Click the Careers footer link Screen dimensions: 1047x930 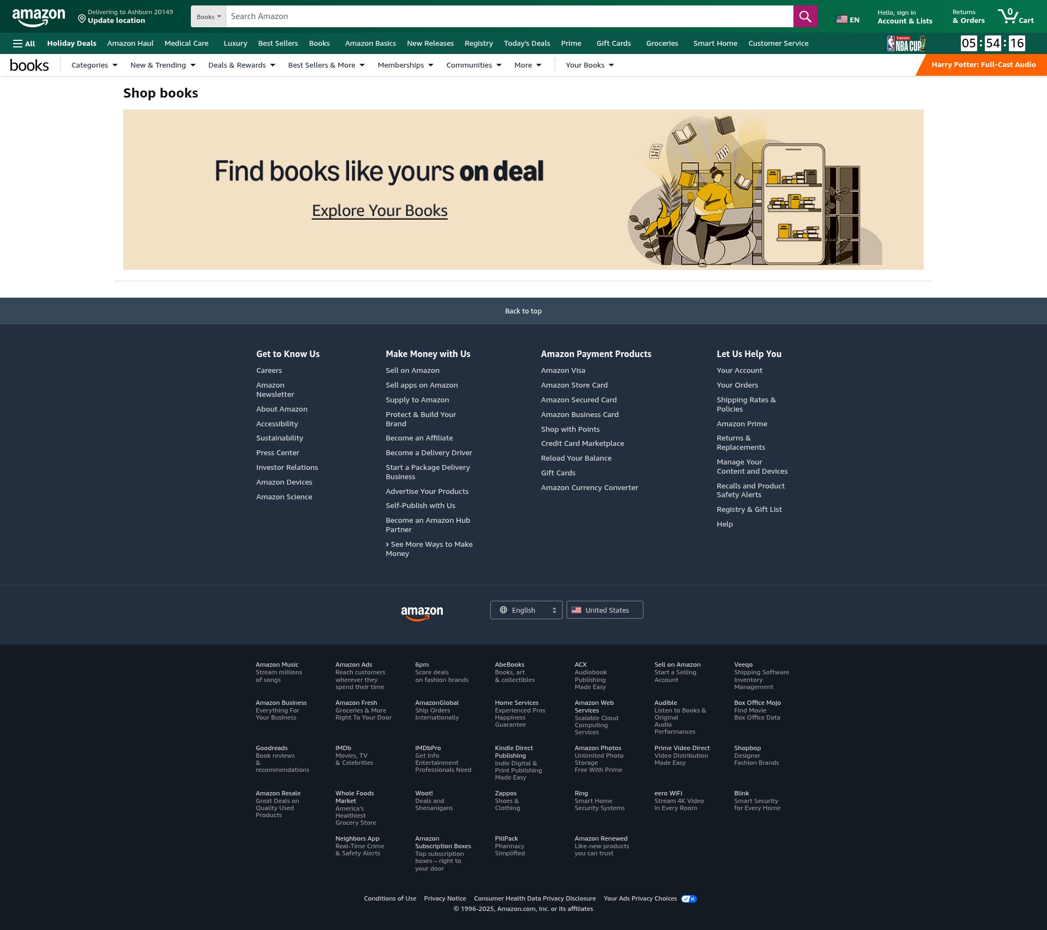click(269, 371)
